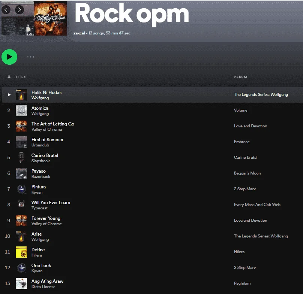This screenshot has width=303, height=294.
Task: Select the song Forever Young
Action: (46, 218)
